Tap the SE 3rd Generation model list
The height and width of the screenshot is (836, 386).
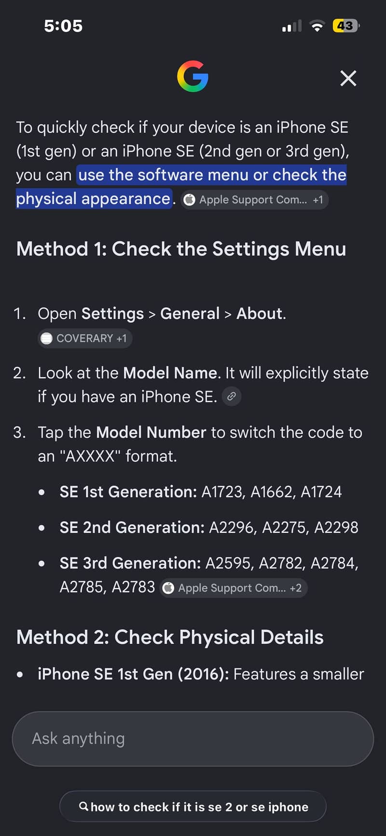[209, 575]
